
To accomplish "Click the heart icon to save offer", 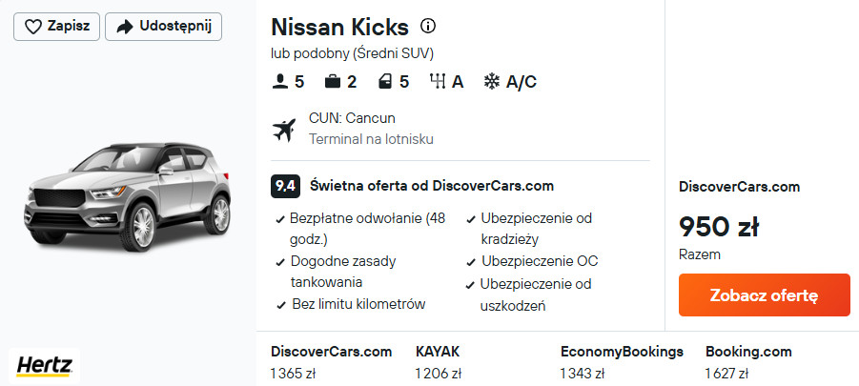I will coord(32,27).
